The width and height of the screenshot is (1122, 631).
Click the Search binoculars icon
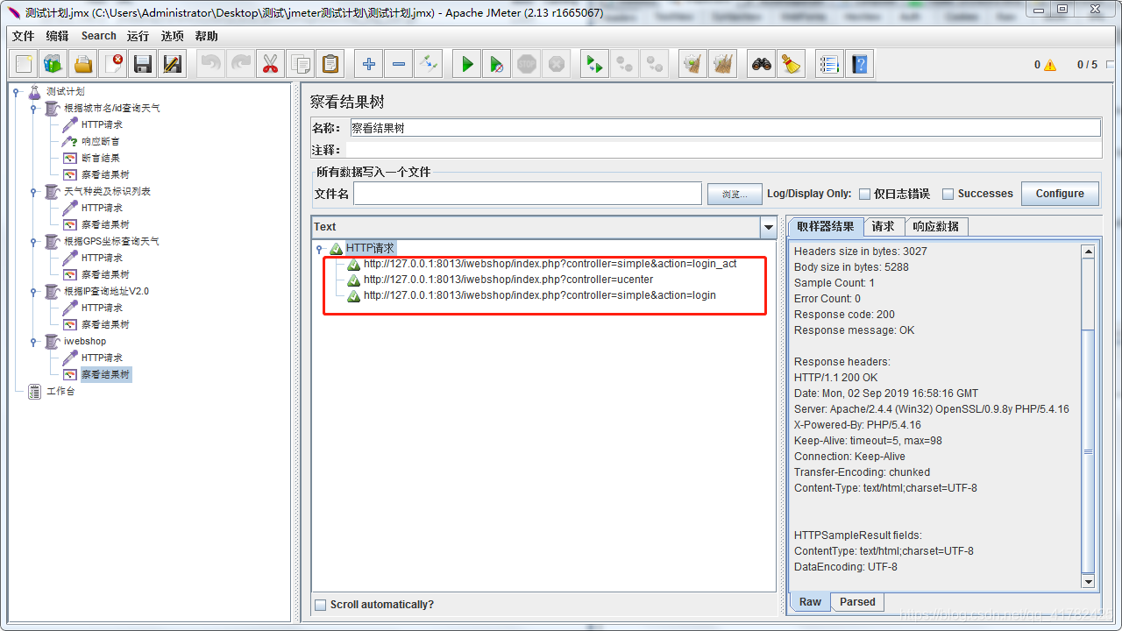click(762, 64)
